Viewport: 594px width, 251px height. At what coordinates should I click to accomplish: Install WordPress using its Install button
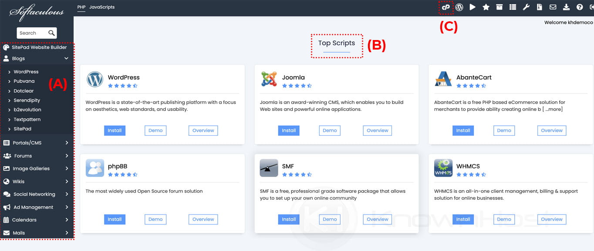pos(115,131)
